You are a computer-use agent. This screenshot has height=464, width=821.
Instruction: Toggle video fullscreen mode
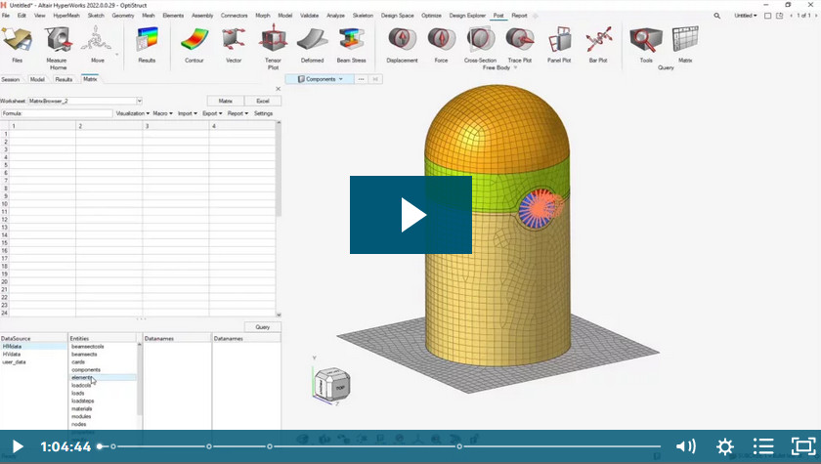801,446
